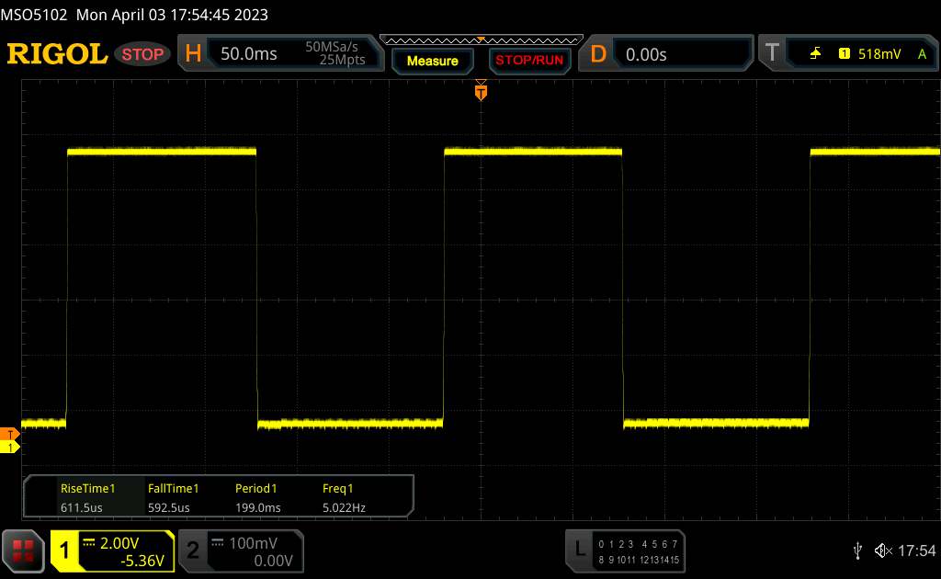Toggle channel 2 number label
941x579 pixels.
193,551
